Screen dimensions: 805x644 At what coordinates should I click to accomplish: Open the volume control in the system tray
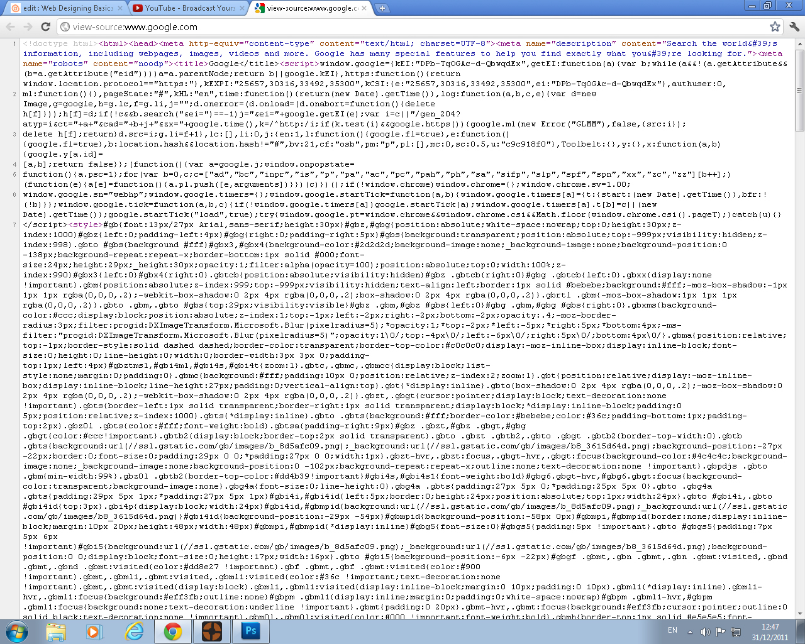tap(705, 631)
